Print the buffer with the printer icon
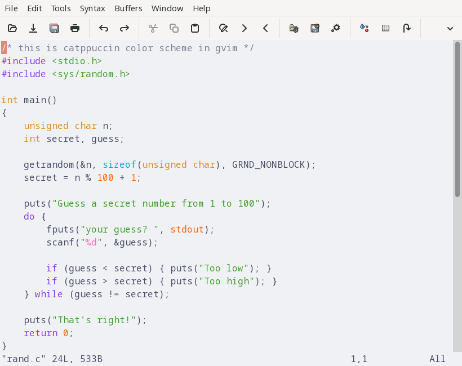This screenshot has height=366, width=462. point(75,28)
